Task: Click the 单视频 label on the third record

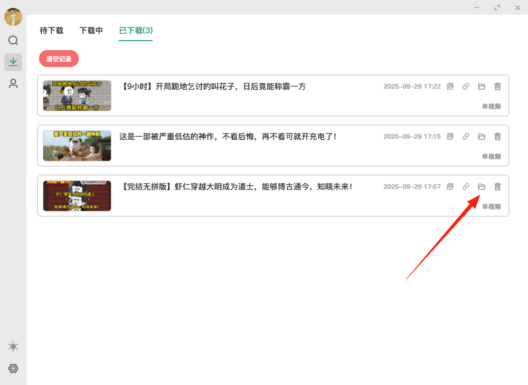Action: tap(492, 206)
